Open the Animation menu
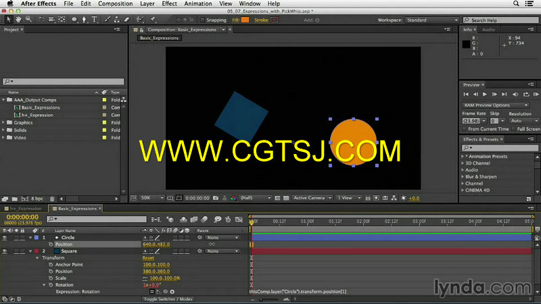The height and width of the screenshot is (304, 541). coord(198,3)
